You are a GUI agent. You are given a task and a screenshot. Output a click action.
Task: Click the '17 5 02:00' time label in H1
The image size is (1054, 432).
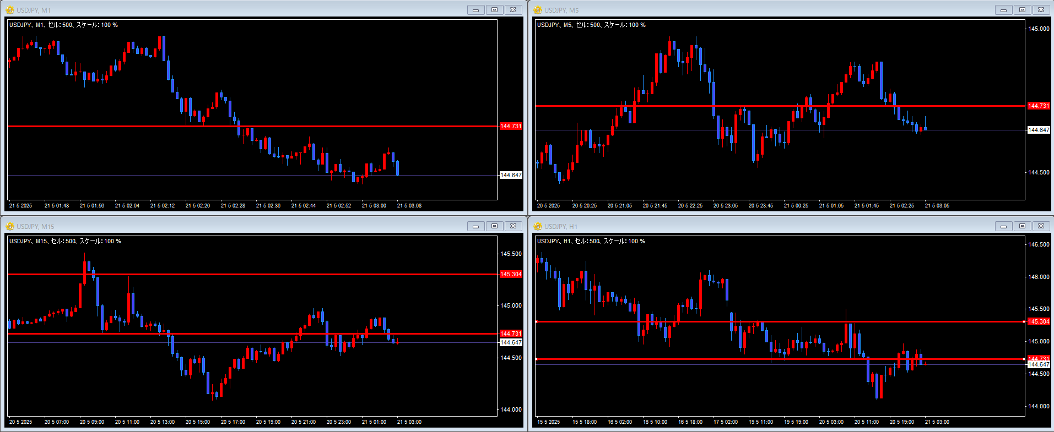726,422
